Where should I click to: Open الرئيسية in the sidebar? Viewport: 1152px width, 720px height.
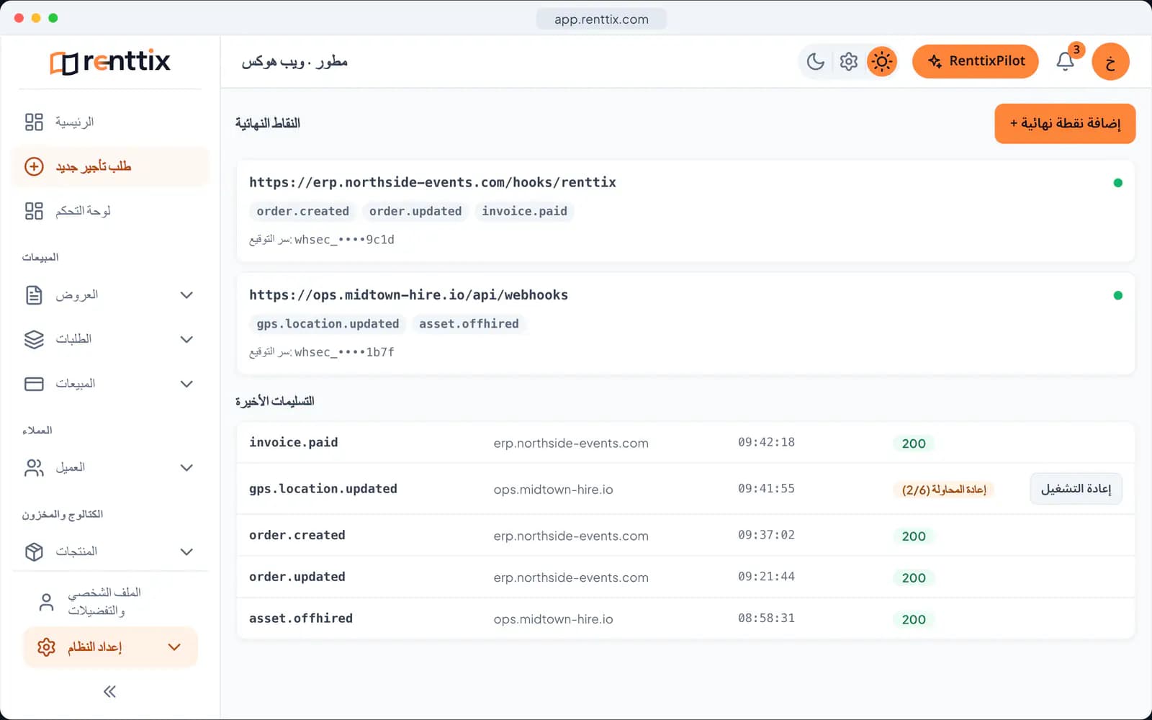[x=110, y=122]
